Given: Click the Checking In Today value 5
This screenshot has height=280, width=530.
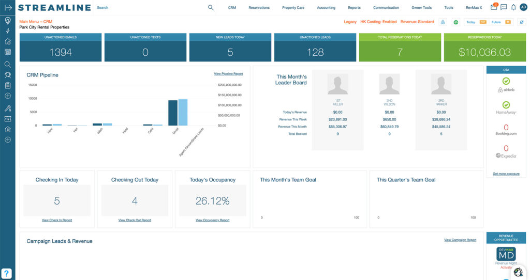Looking at the screenshot, I should [57, 201].
